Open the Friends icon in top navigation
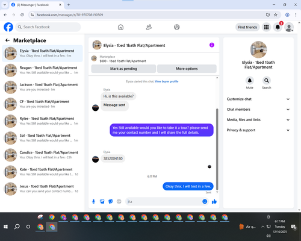 [149, 27]
